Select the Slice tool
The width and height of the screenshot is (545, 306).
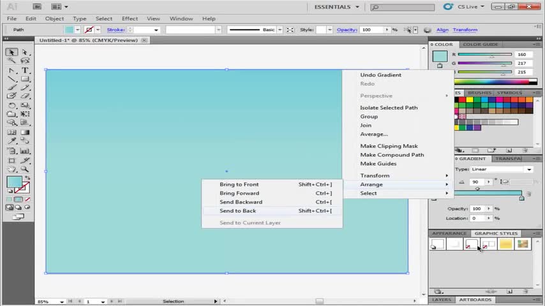click(x=25, y=161)
